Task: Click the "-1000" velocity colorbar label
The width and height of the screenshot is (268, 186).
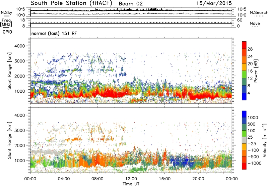Action: click(255, 163)
